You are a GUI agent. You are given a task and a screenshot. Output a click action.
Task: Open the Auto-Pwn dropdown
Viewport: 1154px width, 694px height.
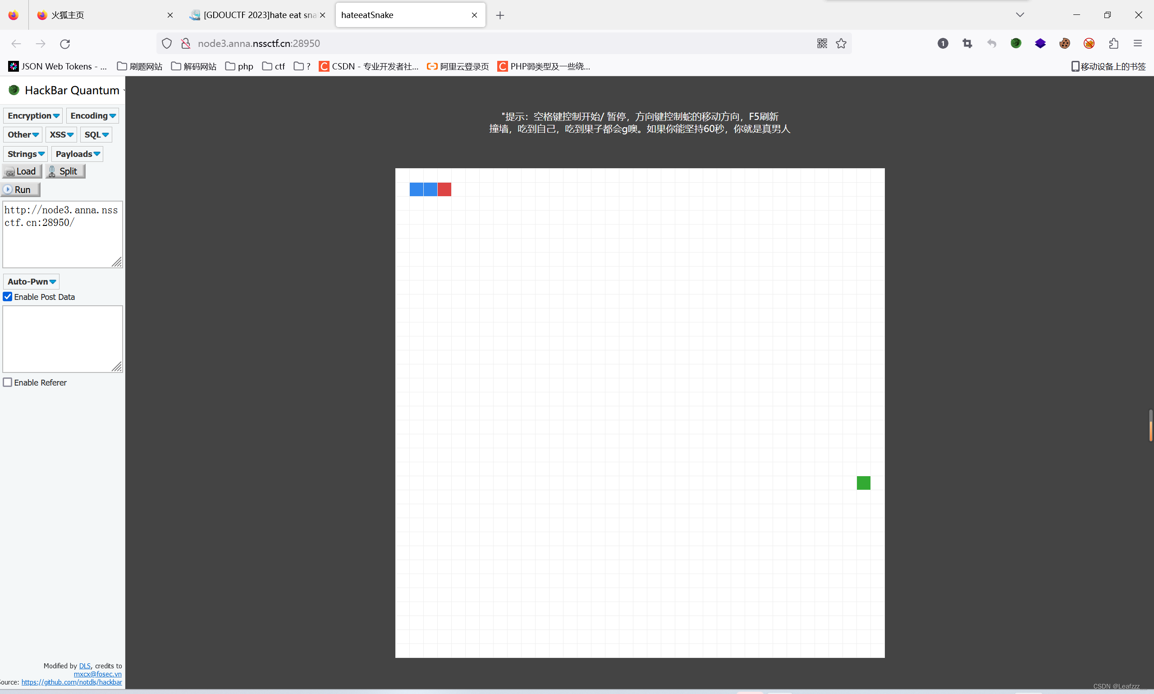pyautogui.click(x=31, y=281)
